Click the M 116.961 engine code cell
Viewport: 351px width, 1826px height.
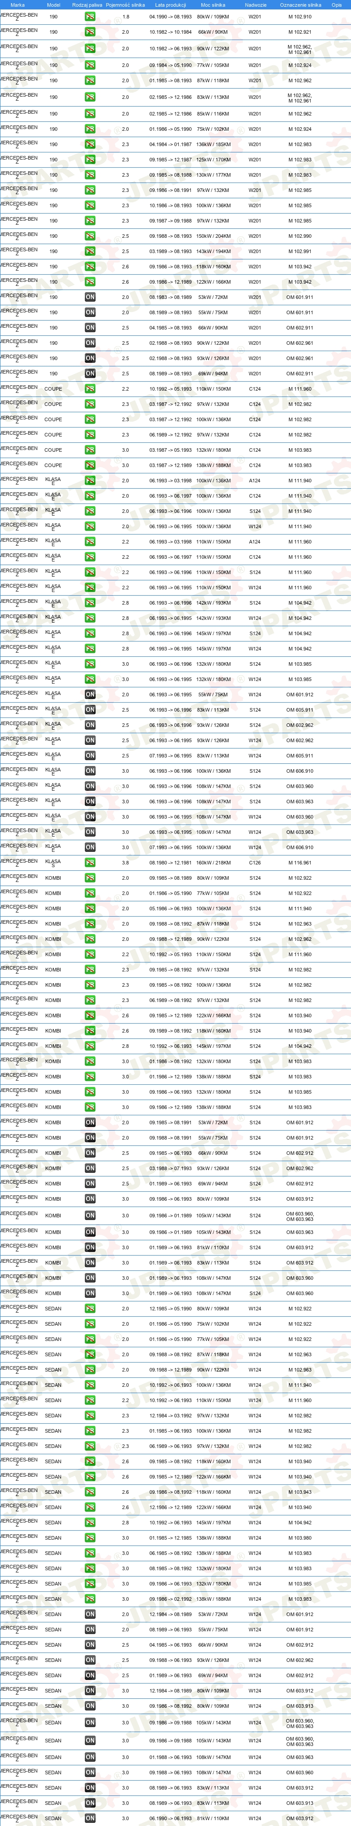click(x=299, y=863)
